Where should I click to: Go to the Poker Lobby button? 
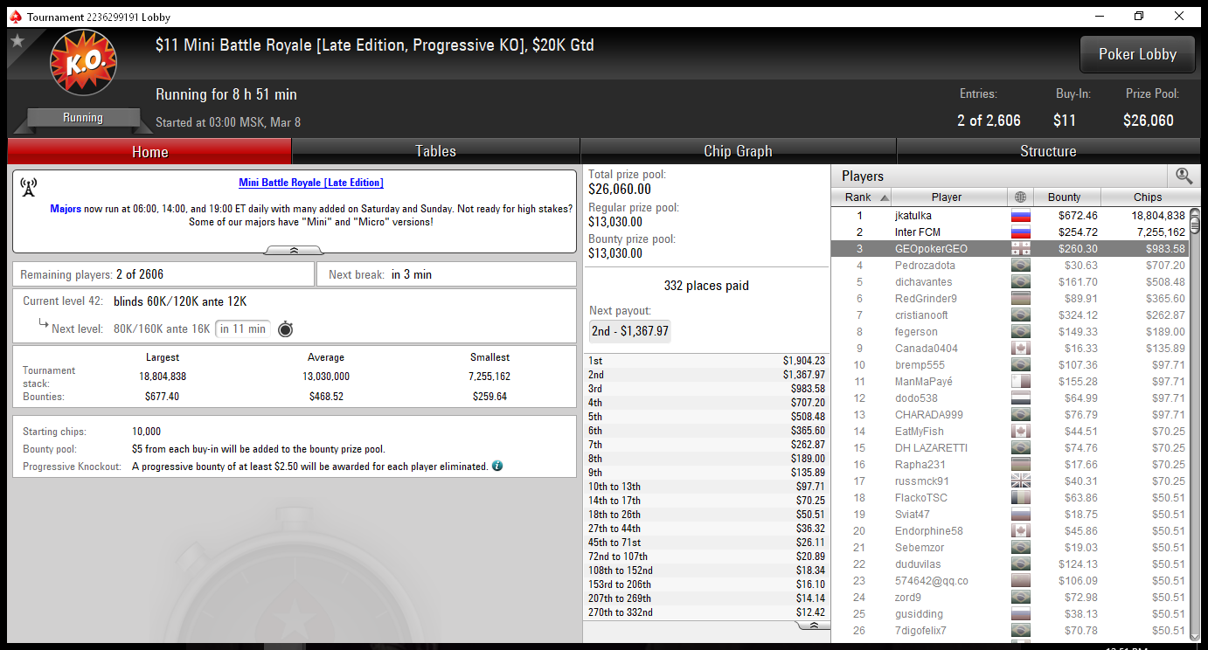1137,54
